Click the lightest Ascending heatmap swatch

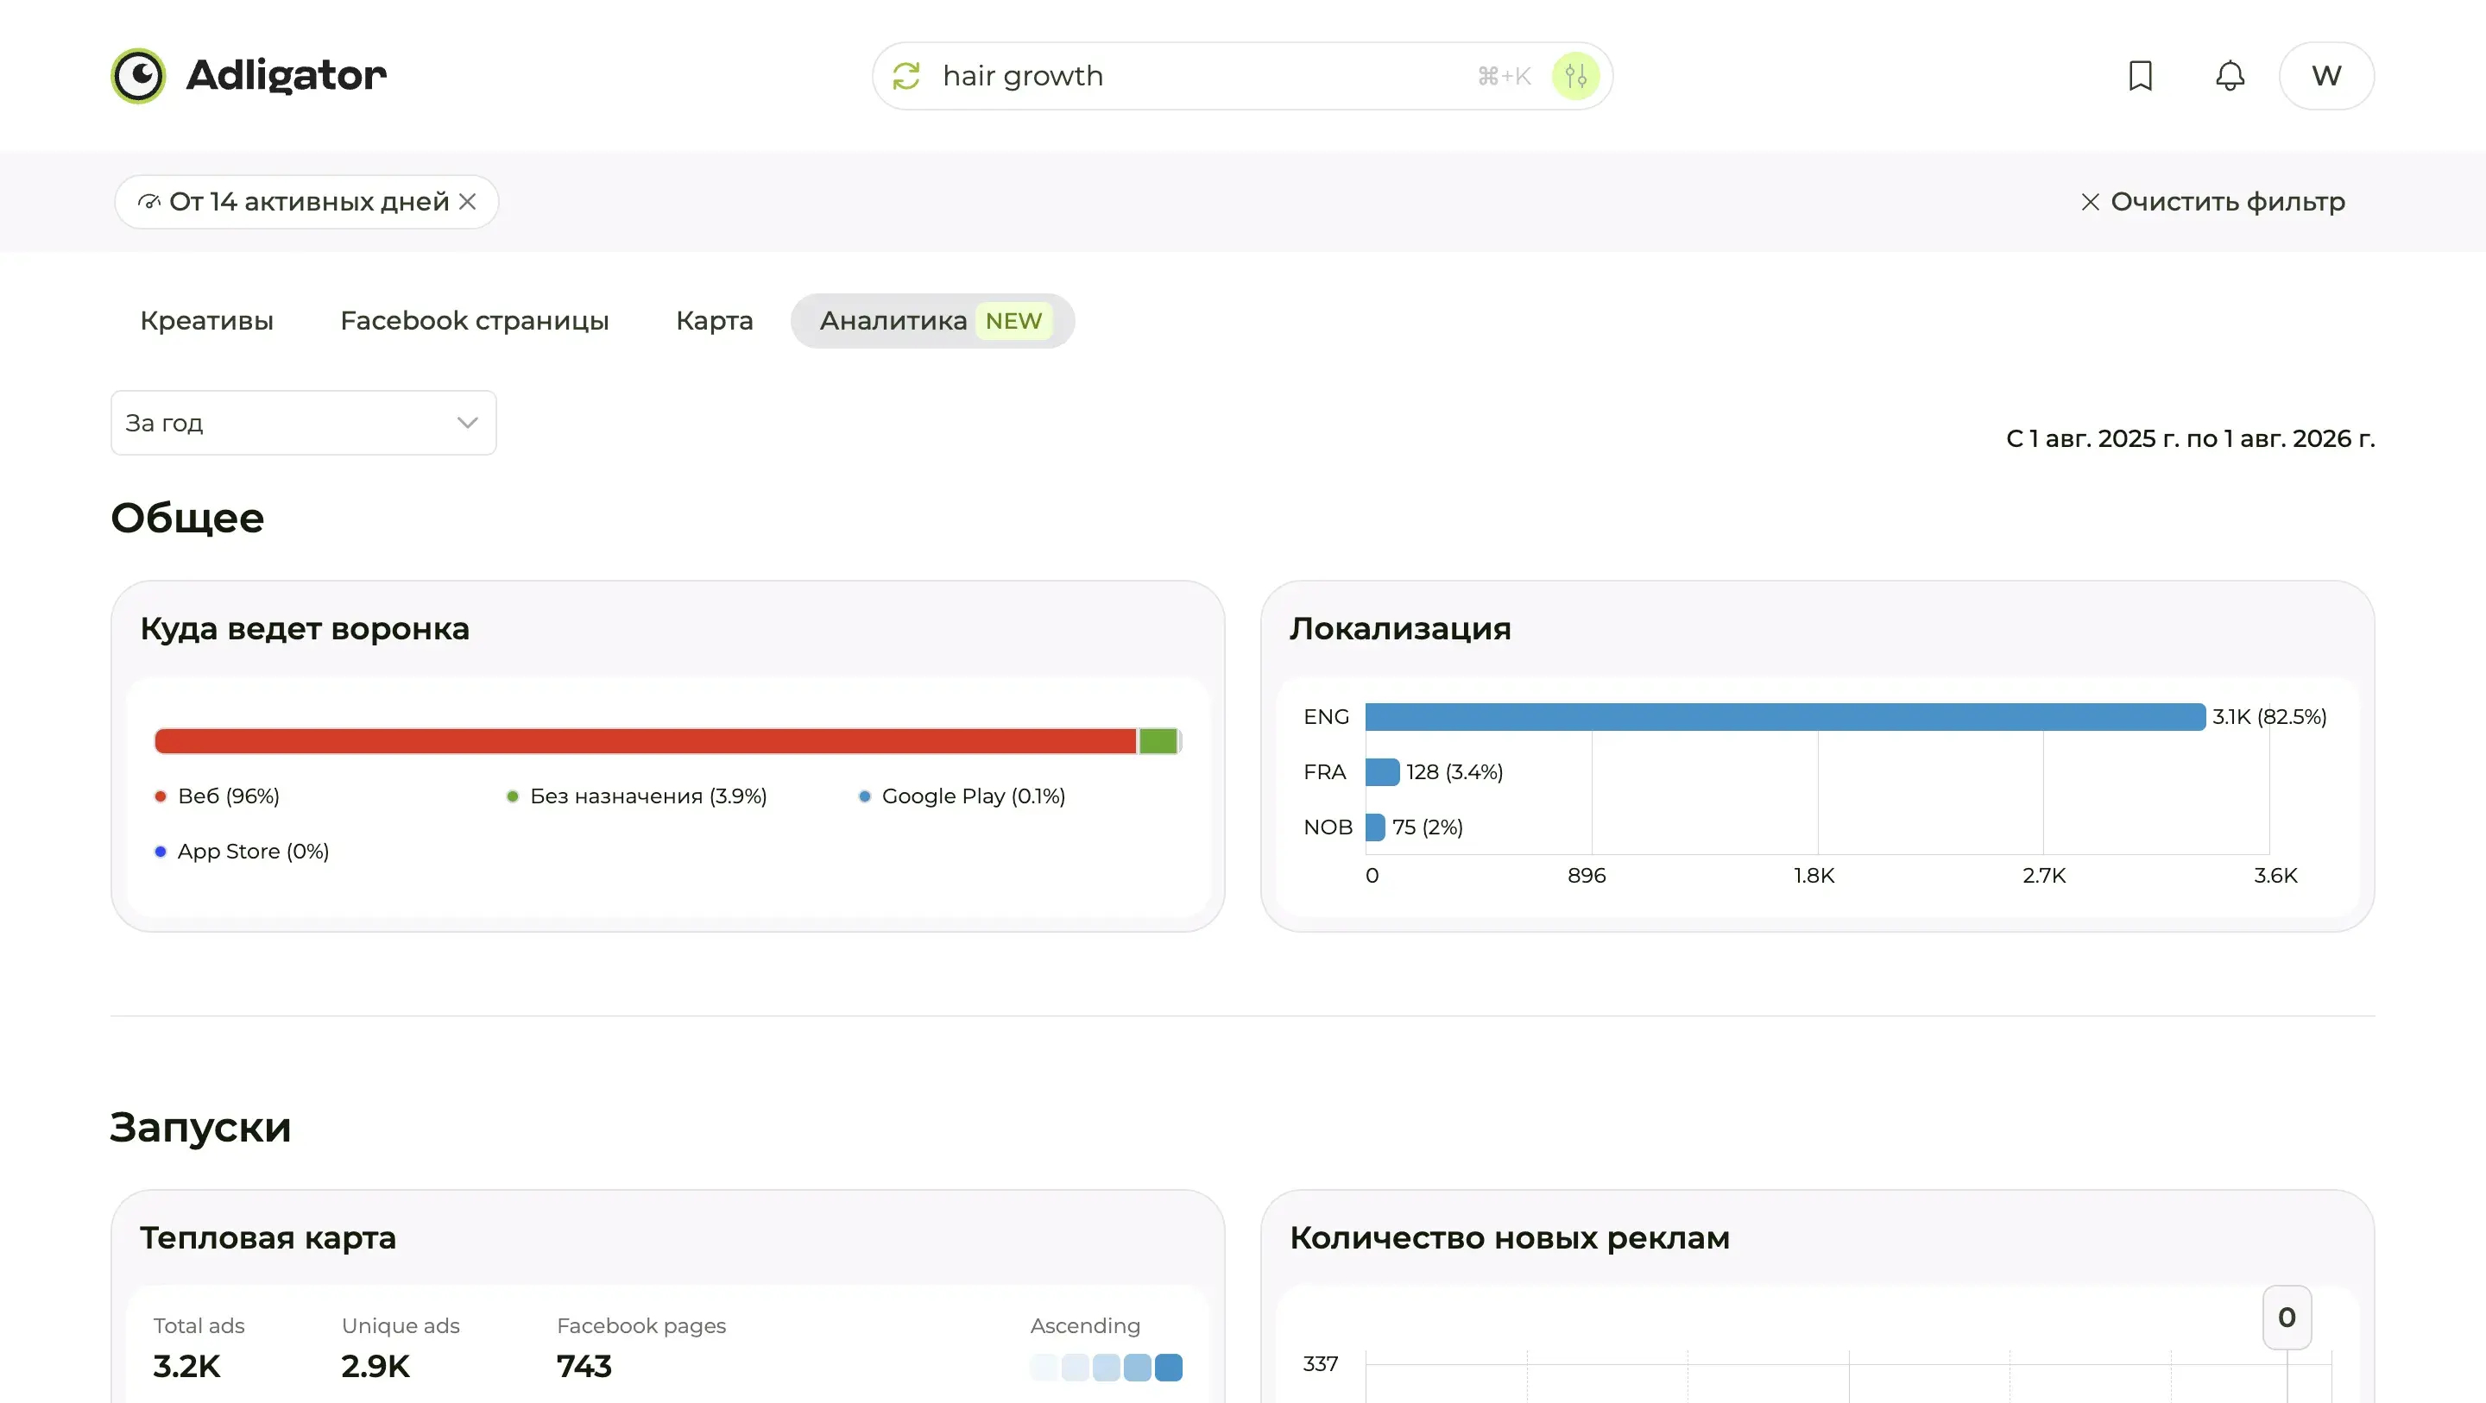coord(1044,1368)
